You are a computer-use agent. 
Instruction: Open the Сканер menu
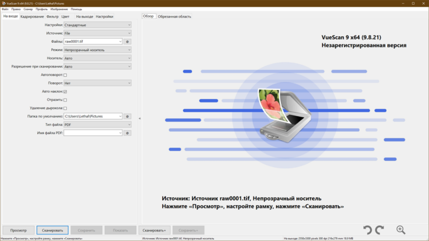pyautogui.click(x=28, y=9)
